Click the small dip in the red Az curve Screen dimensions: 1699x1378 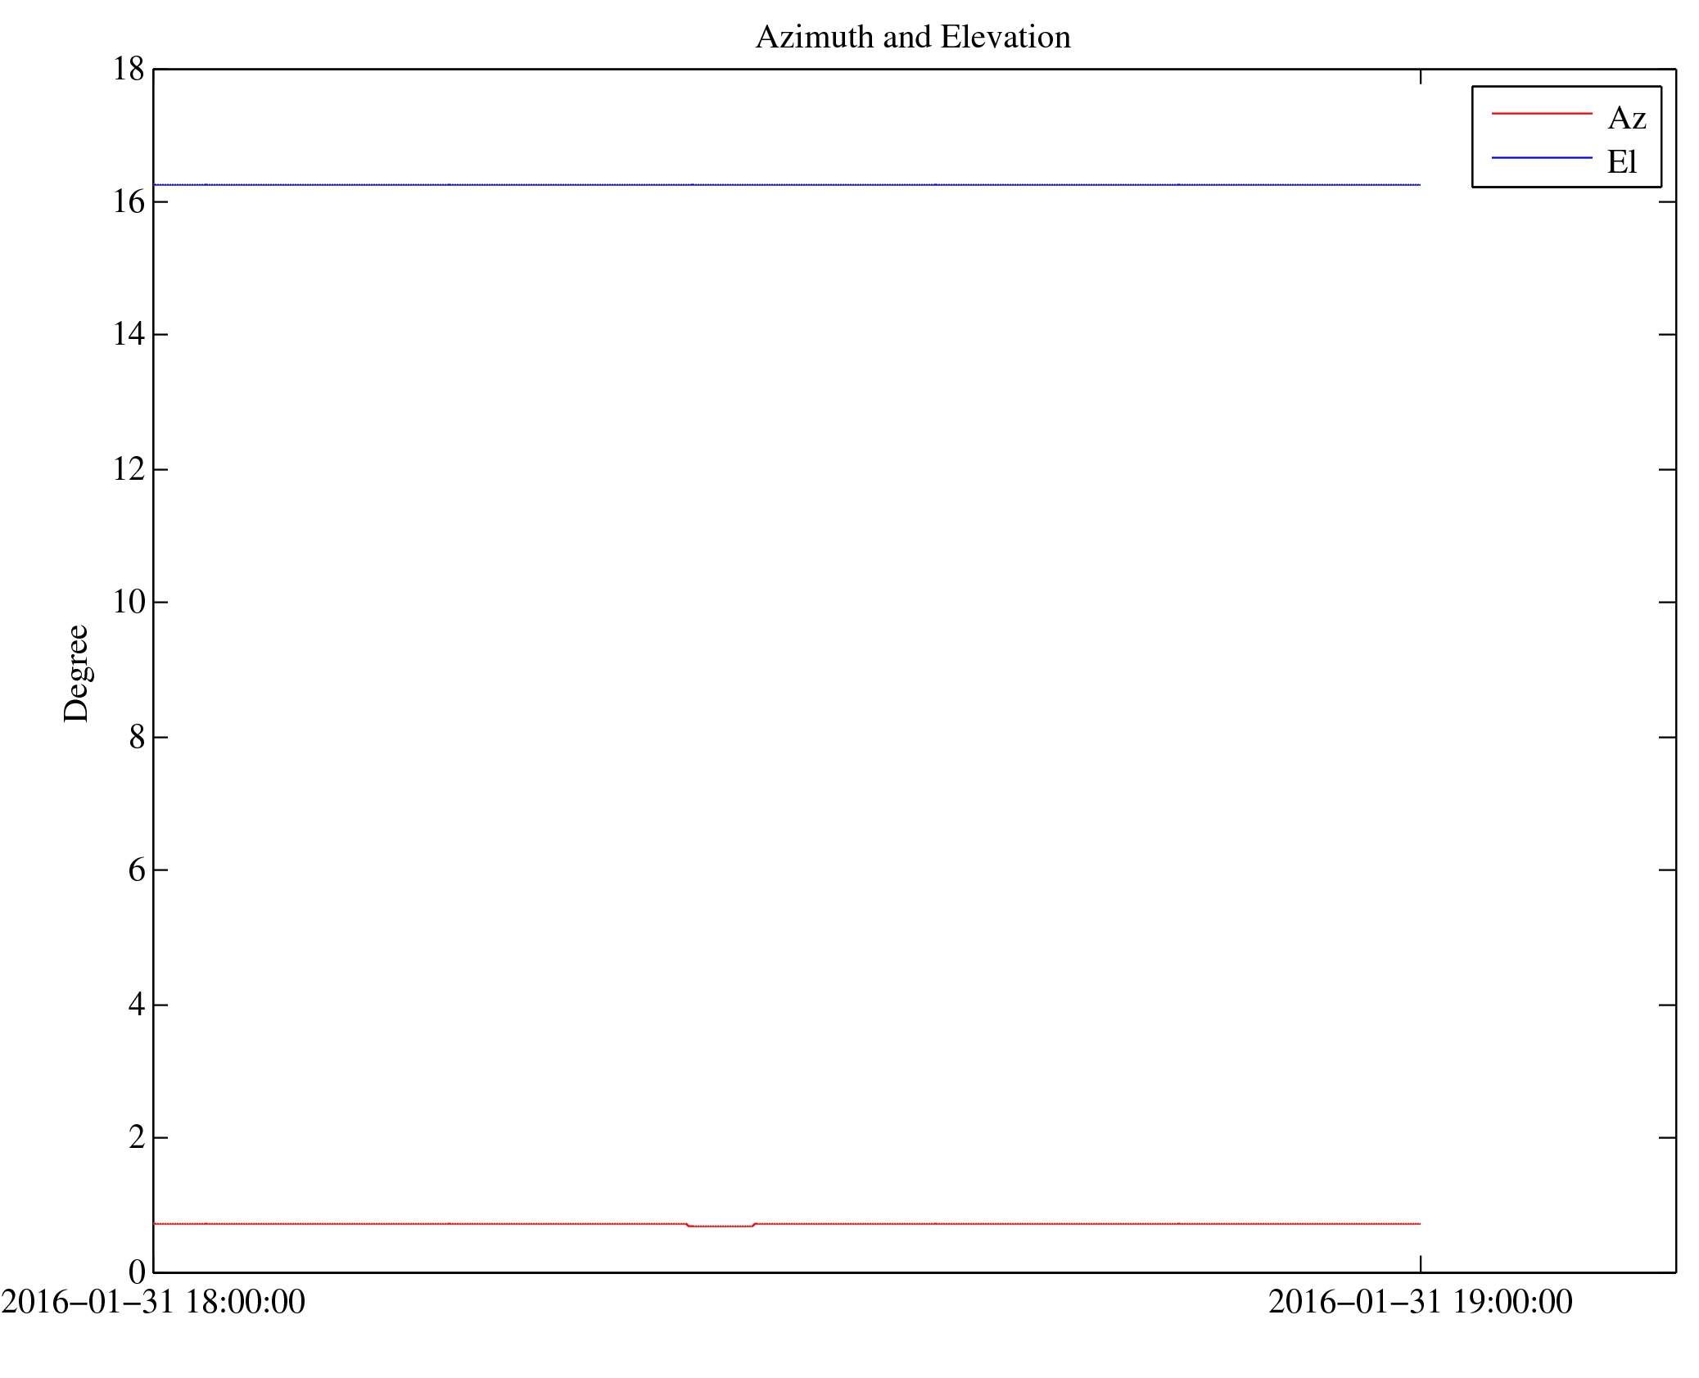[720, 1226]
